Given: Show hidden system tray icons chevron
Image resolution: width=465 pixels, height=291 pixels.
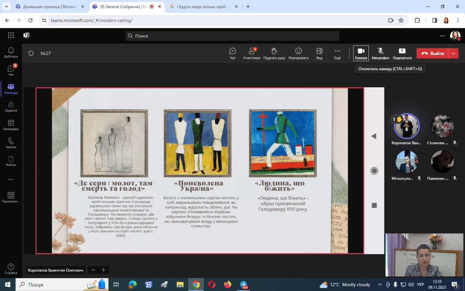Looking at the screenshot, I should click(380, 284).
